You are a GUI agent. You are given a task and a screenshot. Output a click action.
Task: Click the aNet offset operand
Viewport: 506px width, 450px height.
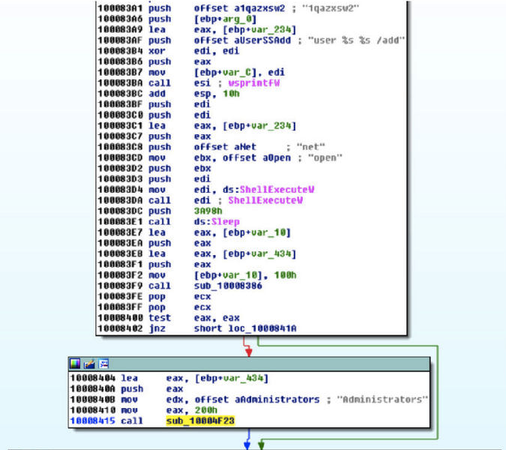click(x=245, y=147)
